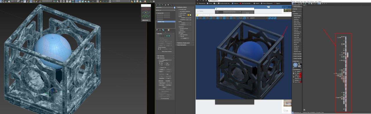Screen dimensions: 371x114
Task: Open the Utilities menu in Slate editor
Action: 320,2
